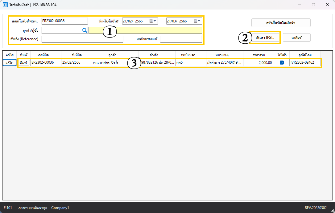Click the app icon in title bar
This screenshot has width=335, height=213.
click(x=5, y=5)
